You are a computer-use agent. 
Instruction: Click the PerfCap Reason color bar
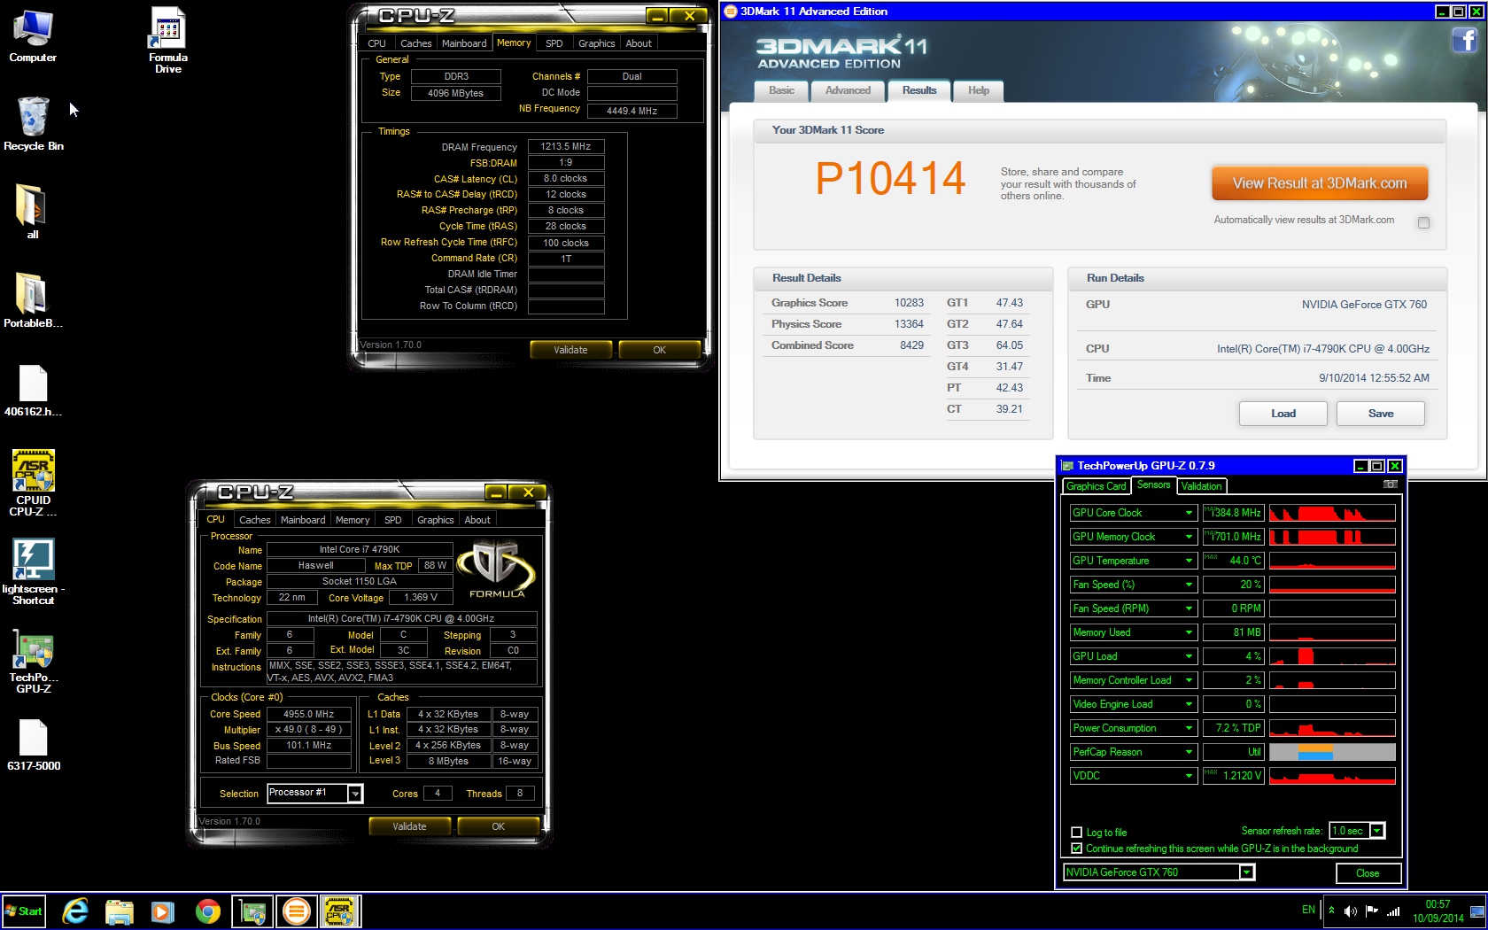tap(1332, 752)
